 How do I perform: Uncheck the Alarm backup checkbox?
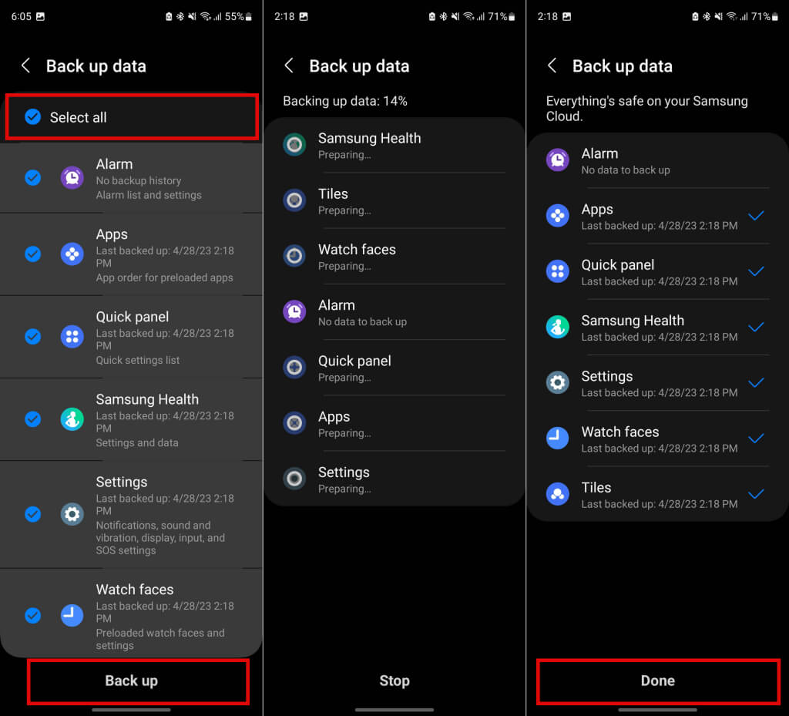pos(32,177)
